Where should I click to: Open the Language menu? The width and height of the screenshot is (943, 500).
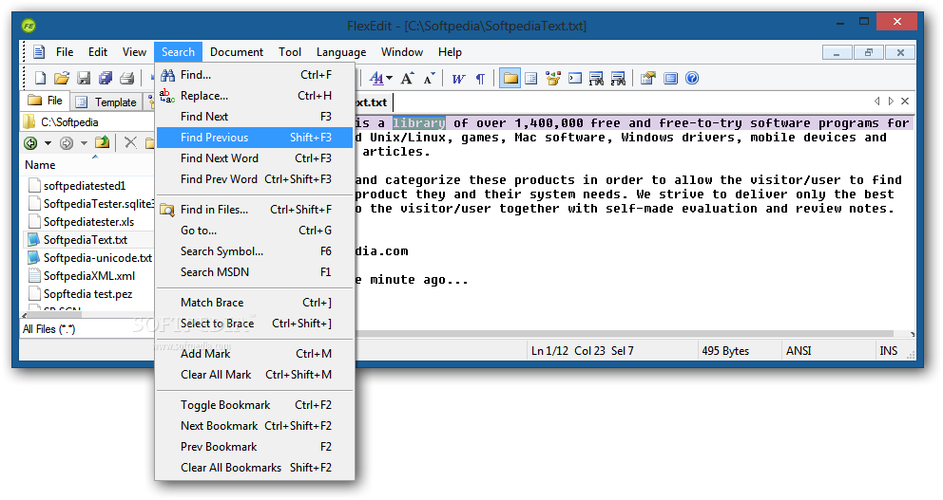[341, 52]
